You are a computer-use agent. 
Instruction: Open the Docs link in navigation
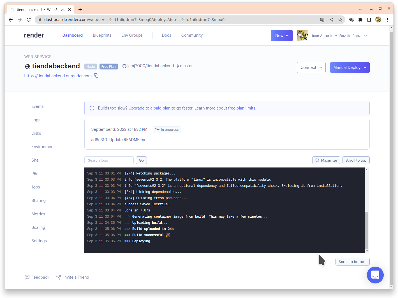click(x=166, y=35)
